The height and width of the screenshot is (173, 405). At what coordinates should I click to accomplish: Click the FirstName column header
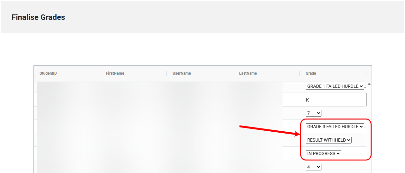point(133,73)
